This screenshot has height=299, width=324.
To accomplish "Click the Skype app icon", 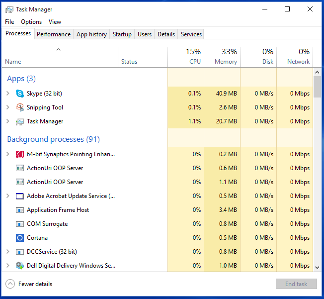I will tap(20, 94).
